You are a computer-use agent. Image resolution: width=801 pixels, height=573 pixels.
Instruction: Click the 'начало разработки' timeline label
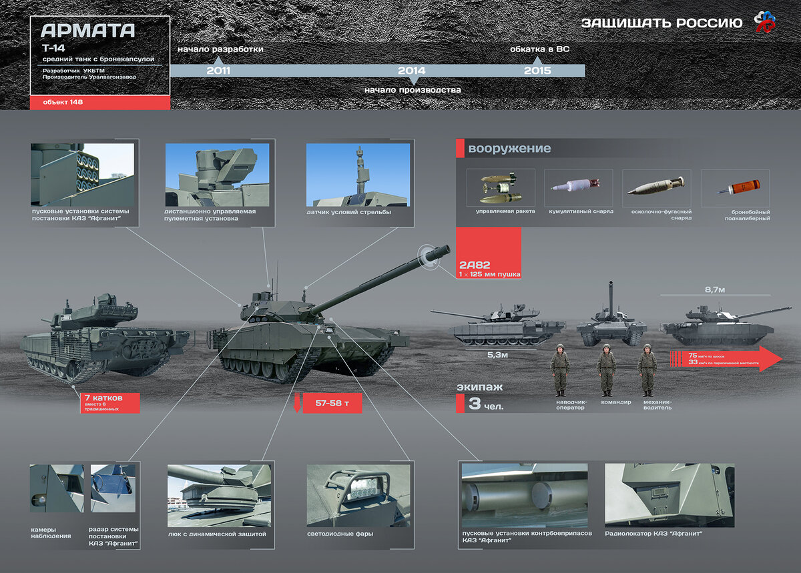(220, 49)
